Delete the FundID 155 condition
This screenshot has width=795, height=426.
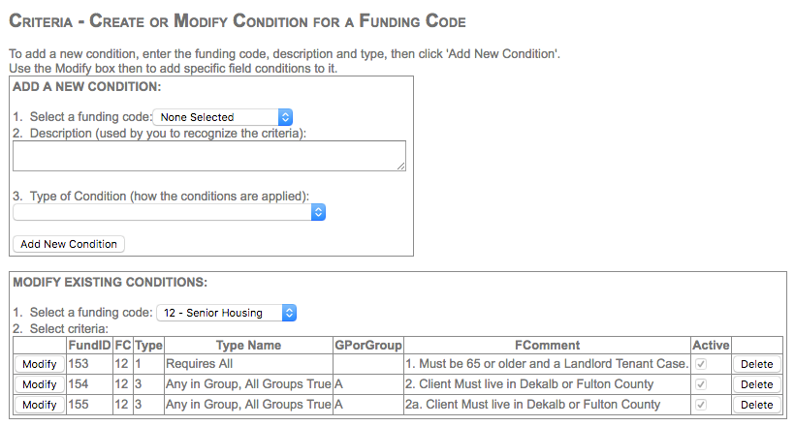coord(756,405)
